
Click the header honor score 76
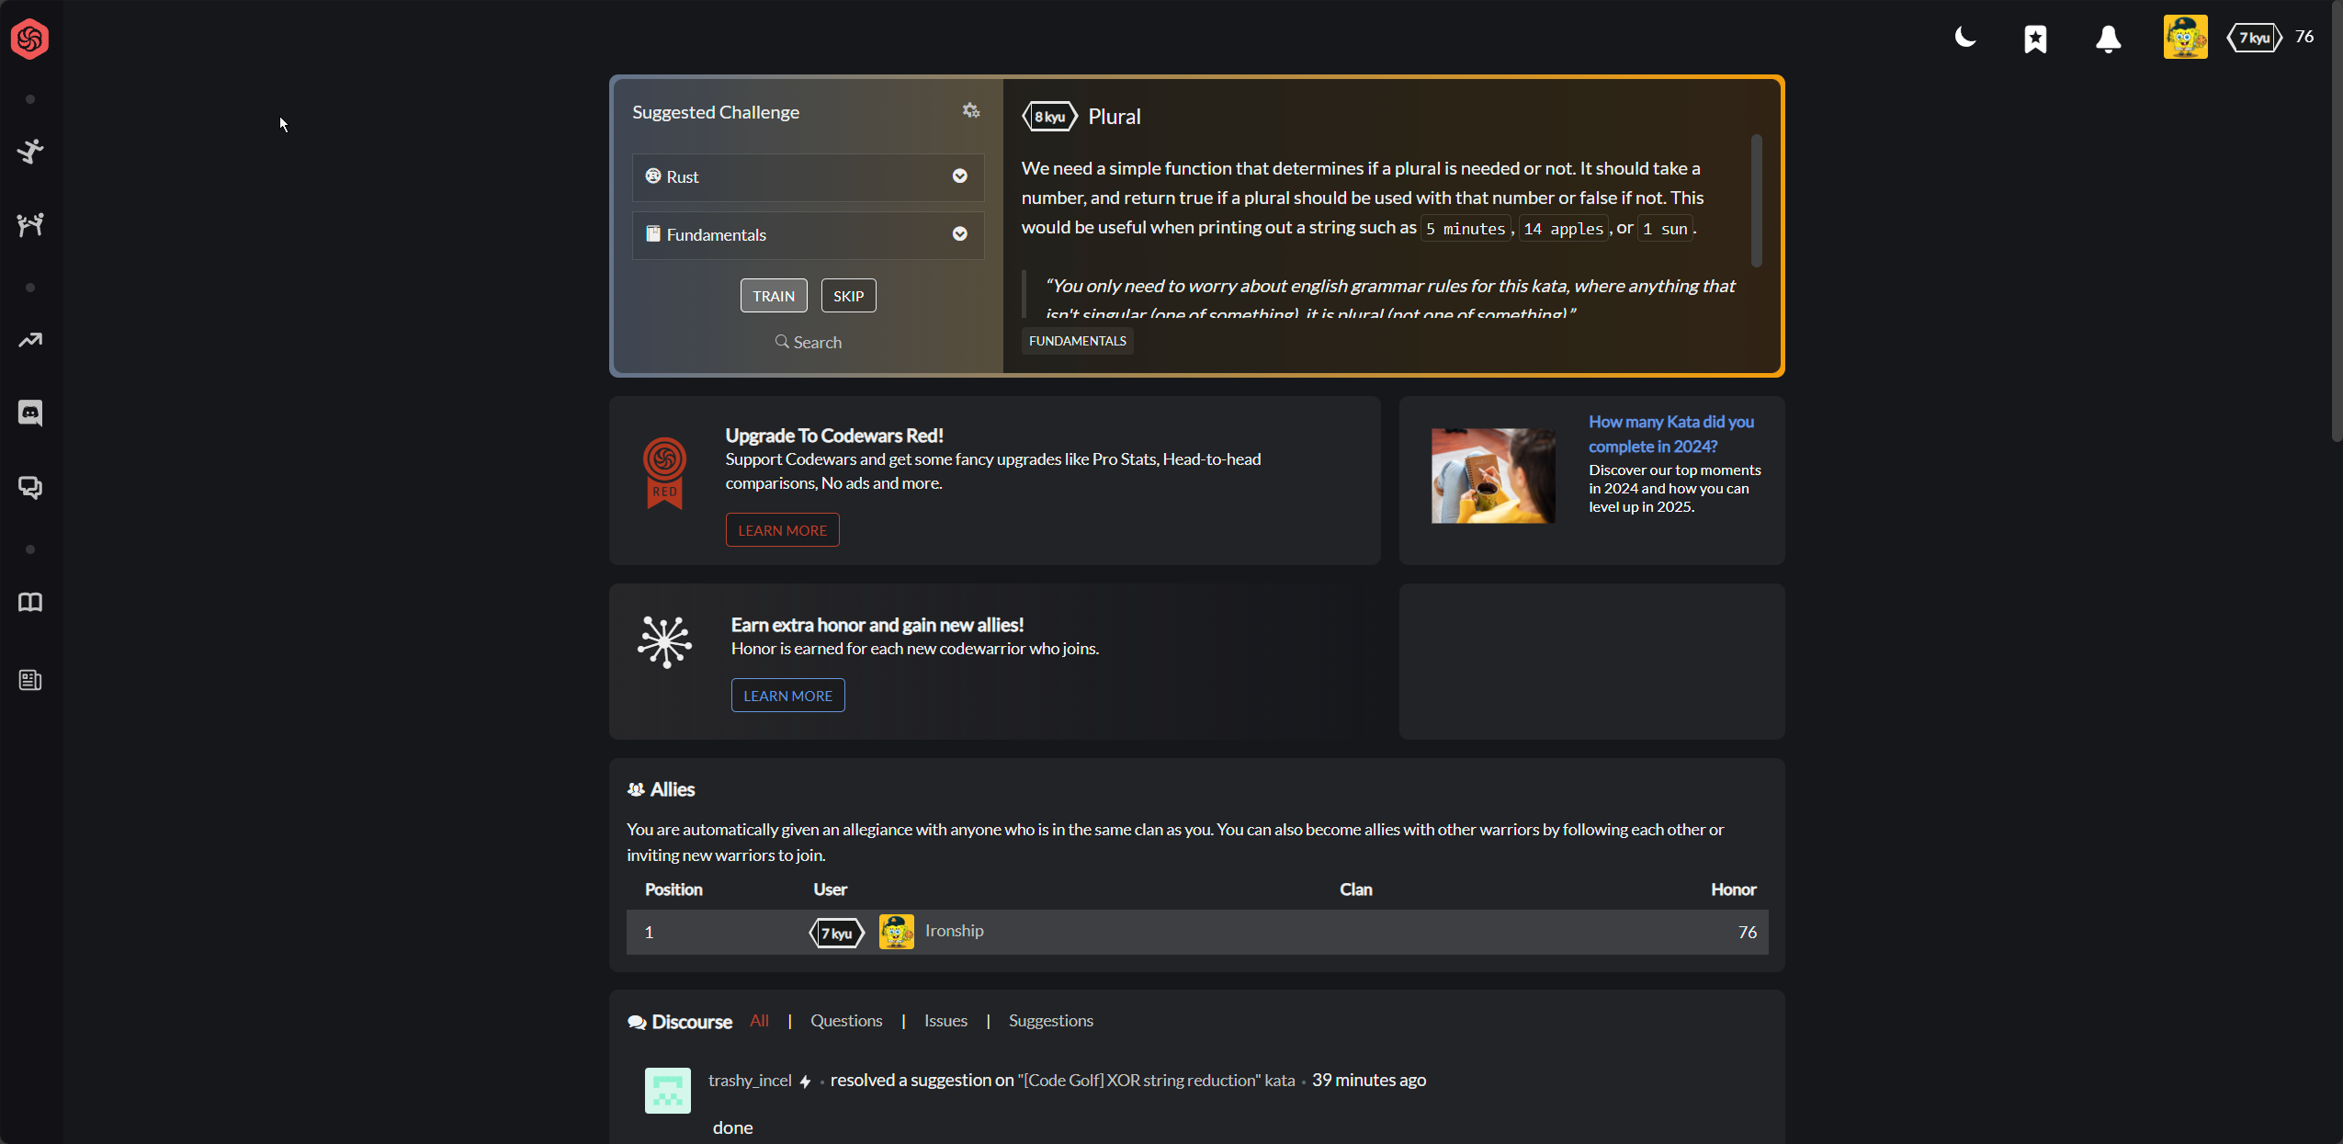2304,37
